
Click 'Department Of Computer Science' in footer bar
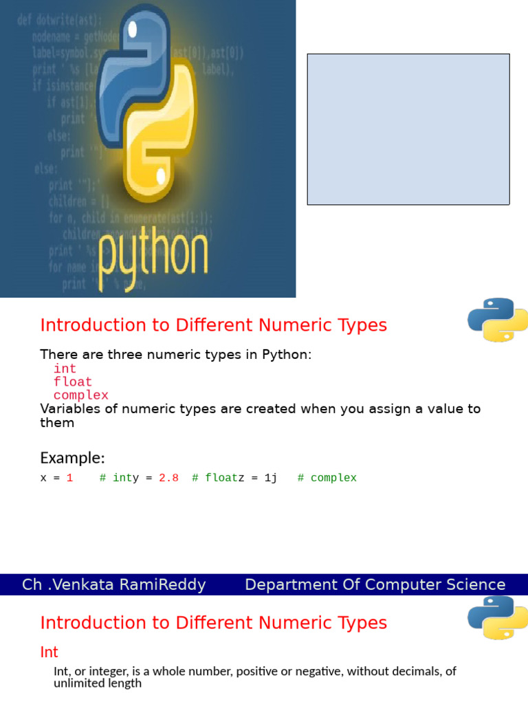click(x=375, y=584)
